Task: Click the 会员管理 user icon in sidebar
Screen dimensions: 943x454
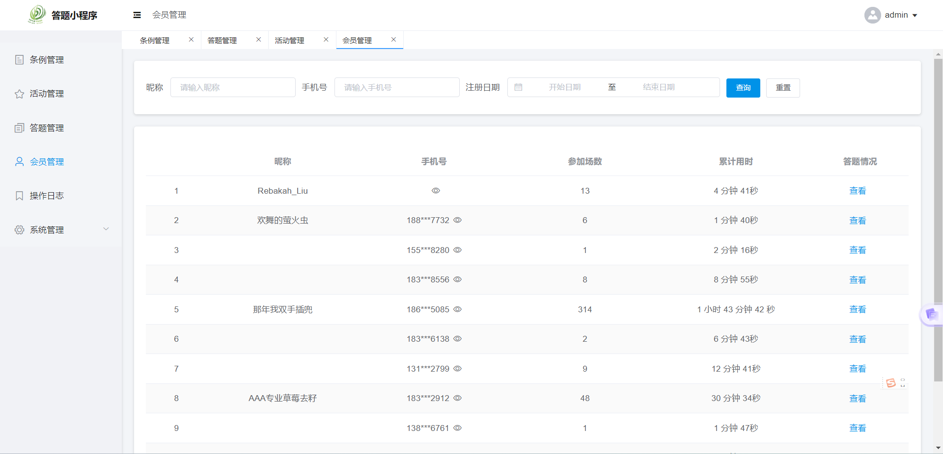Action: click(19, 162)
